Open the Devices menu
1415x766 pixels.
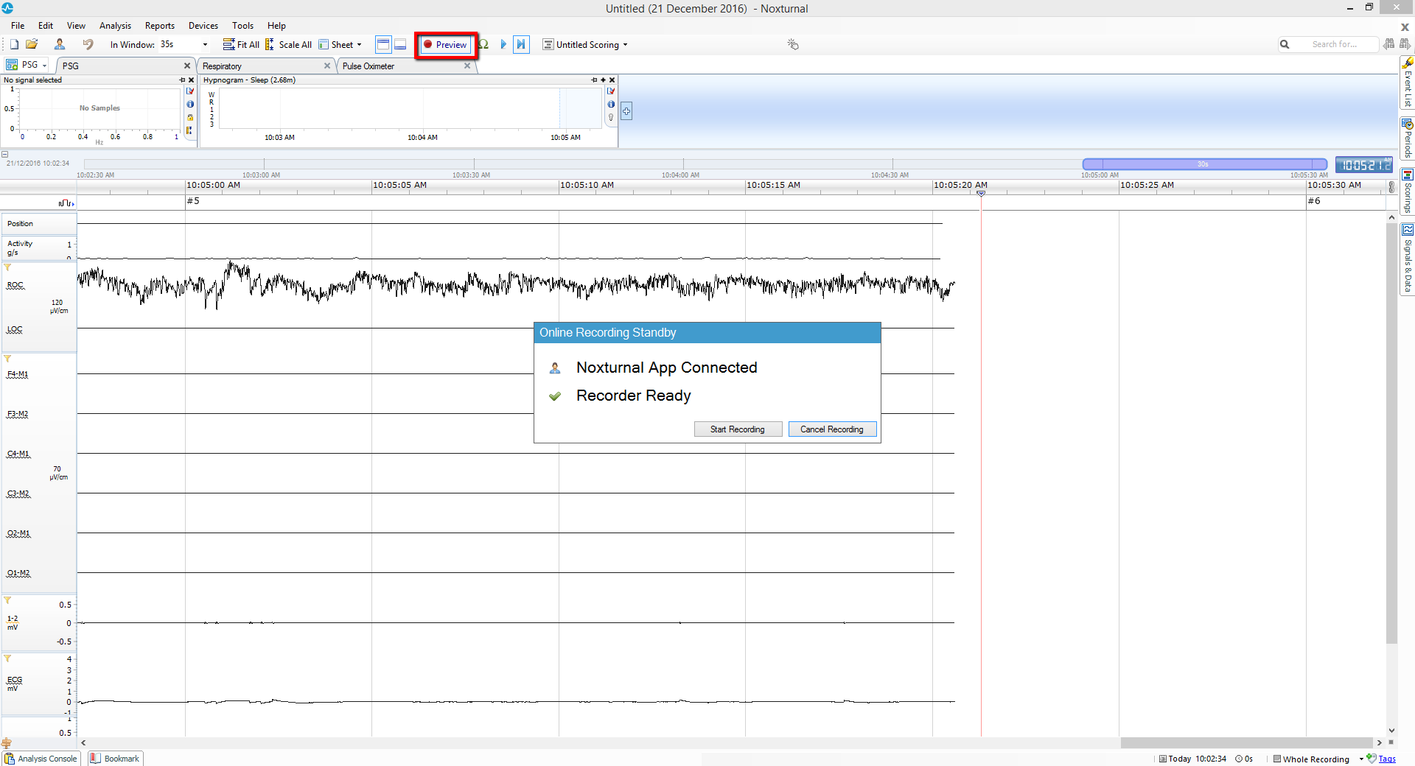[x=203, y=25]
